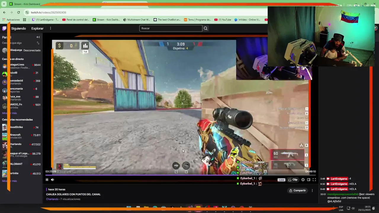Open the Stream - Kick Dashb... bookmark
Screen dimensions: 379x213
[106, 20]
